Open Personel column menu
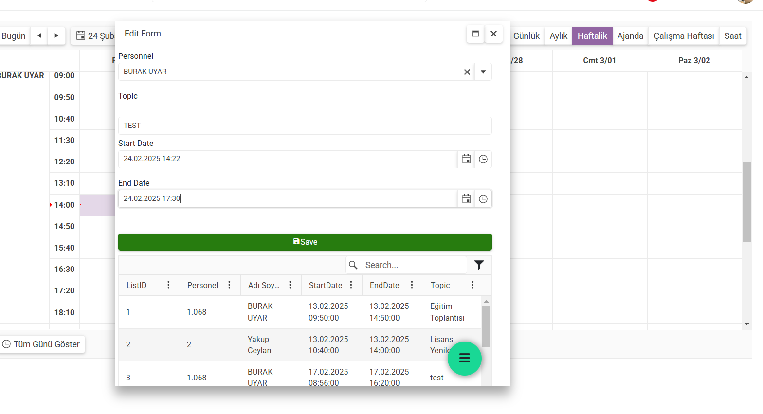This screenshot has width=763, height=414. pos(229,285)
